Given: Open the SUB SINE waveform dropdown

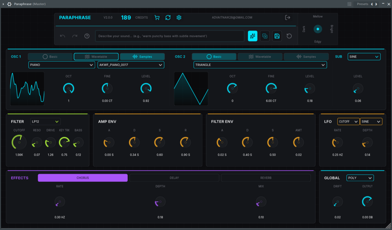Looking at the screenshot, I should click(364, 57).
